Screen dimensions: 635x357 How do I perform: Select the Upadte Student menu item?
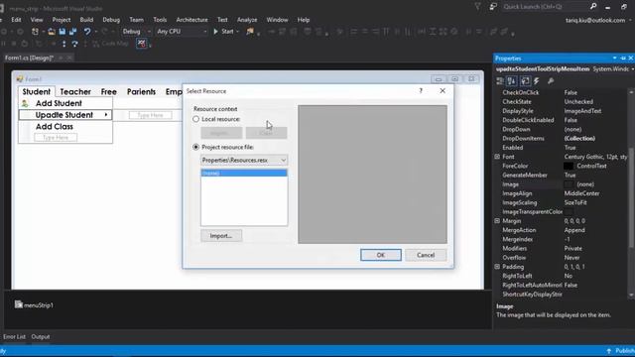[x=65, y=115]
